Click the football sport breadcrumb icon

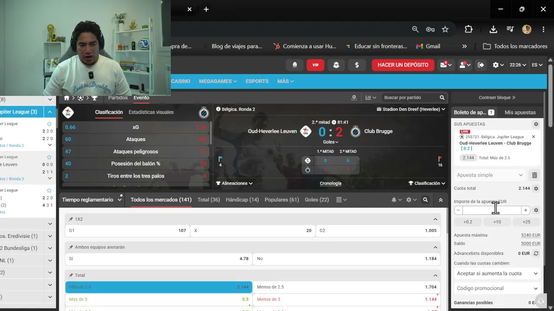[81, 98]
